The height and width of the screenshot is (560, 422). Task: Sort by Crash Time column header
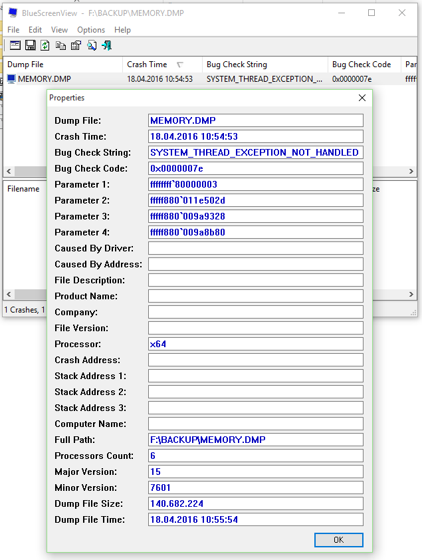pos(162,65)
